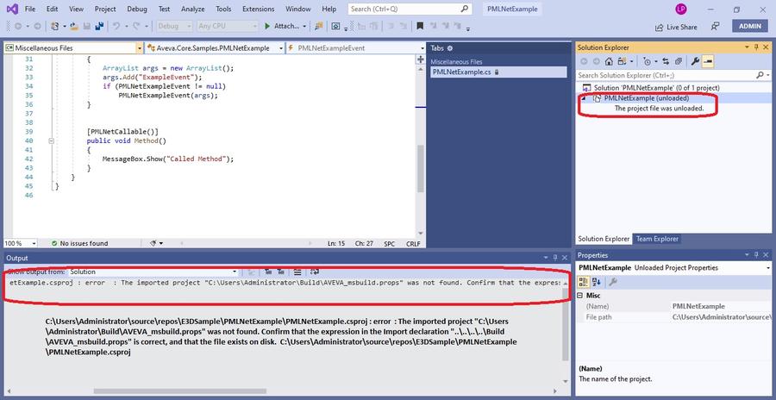Open the Miscellaneous Files project dropdown
This screenshot has height=400, width=776.
coord(72,48)
